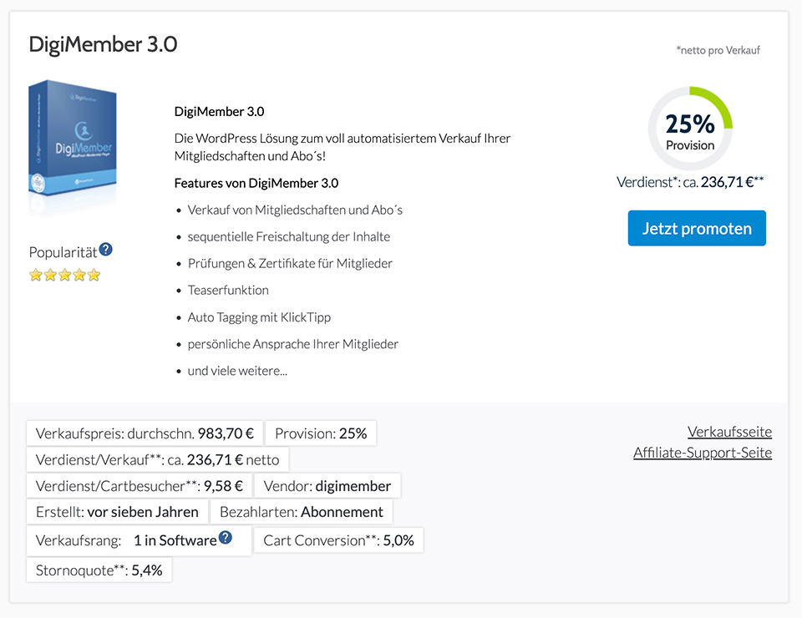The width and height of the screenshot is (802, 618).
Task: Click the Prüfungen & Zertifikate für Mitglieder bullet
Action: pyautogui.click(x=290, y=263)
